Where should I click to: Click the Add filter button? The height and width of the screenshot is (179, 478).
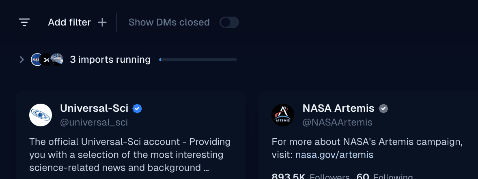click(x=69, y=22)
